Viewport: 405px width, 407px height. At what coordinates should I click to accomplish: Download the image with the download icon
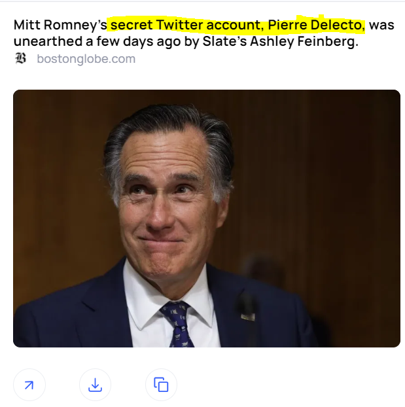coord(95,385)
